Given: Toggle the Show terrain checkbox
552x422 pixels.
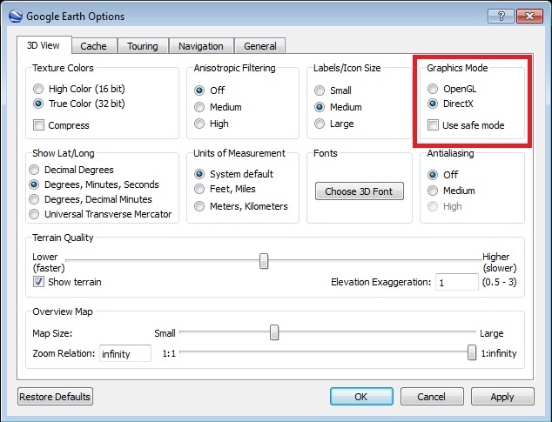Looking at the screenshot, I should [x=38, y=282].
